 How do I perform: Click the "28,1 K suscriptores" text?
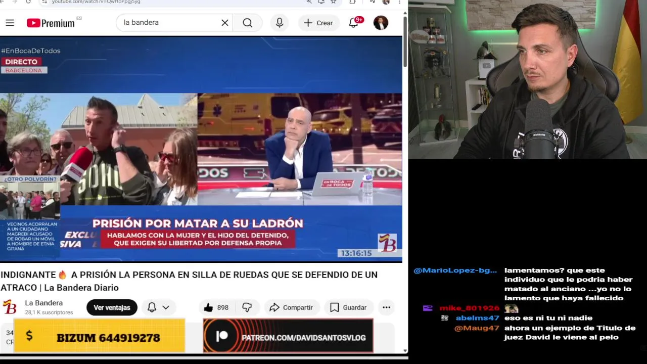49,312
